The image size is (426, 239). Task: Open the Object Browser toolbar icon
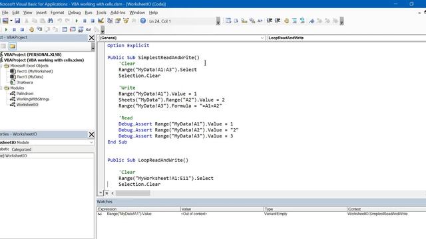click(x=126, y=21)
